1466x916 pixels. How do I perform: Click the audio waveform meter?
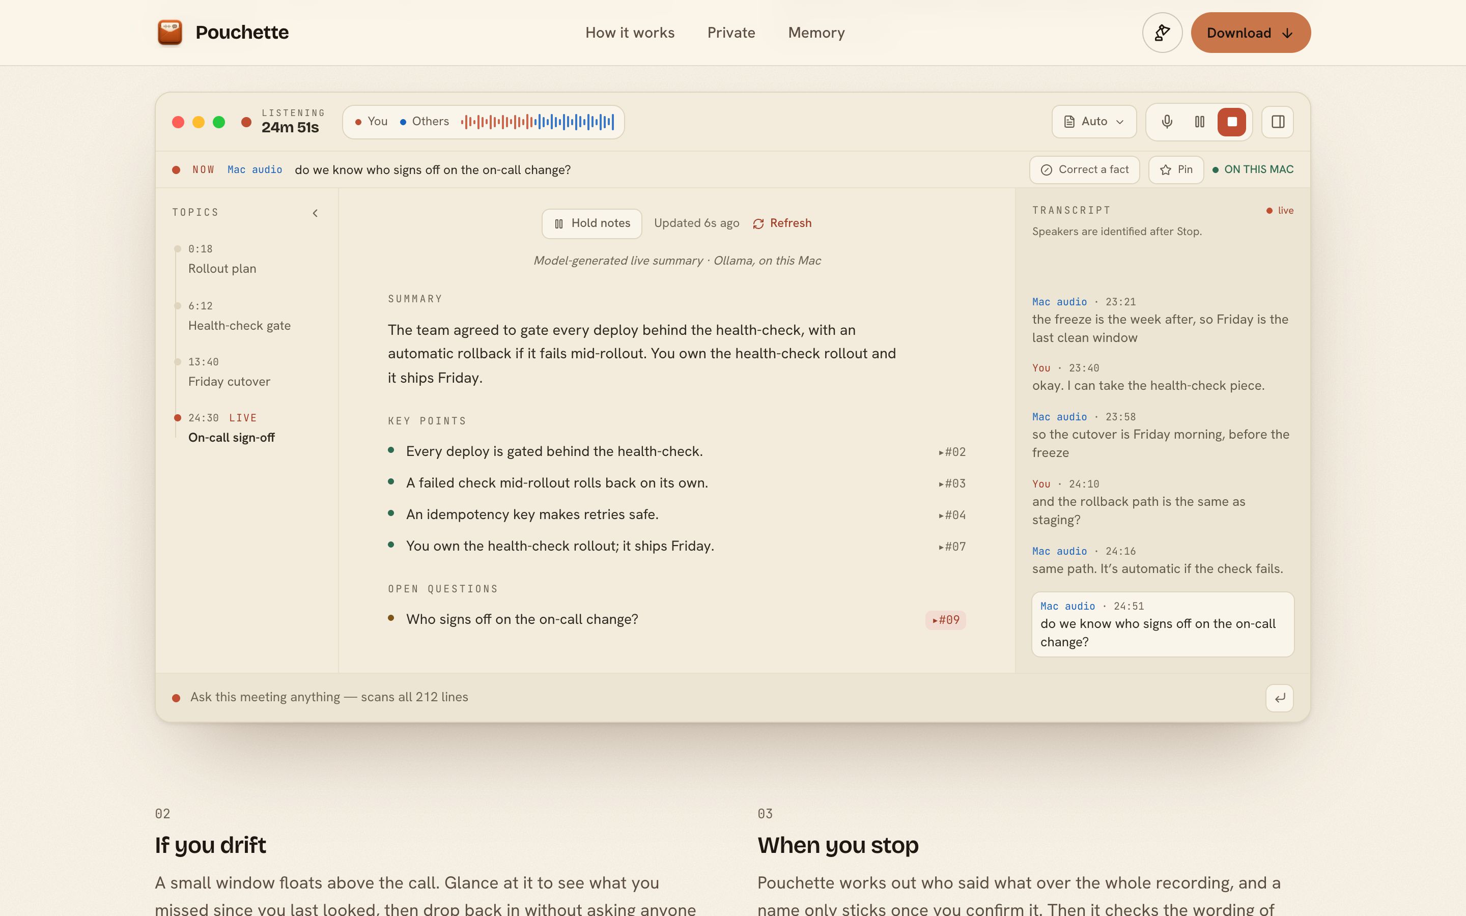click(x=538, y=122)
